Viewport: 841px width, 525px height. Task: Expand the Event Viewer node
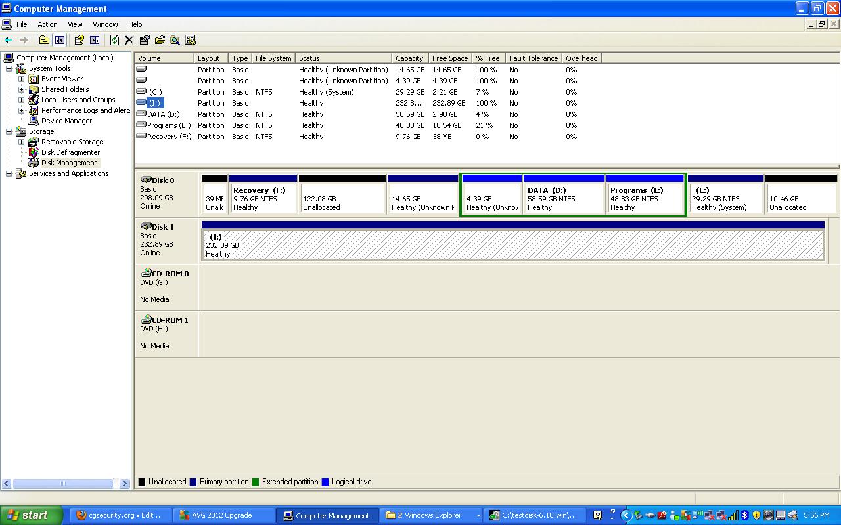click(x=21, y=79)
